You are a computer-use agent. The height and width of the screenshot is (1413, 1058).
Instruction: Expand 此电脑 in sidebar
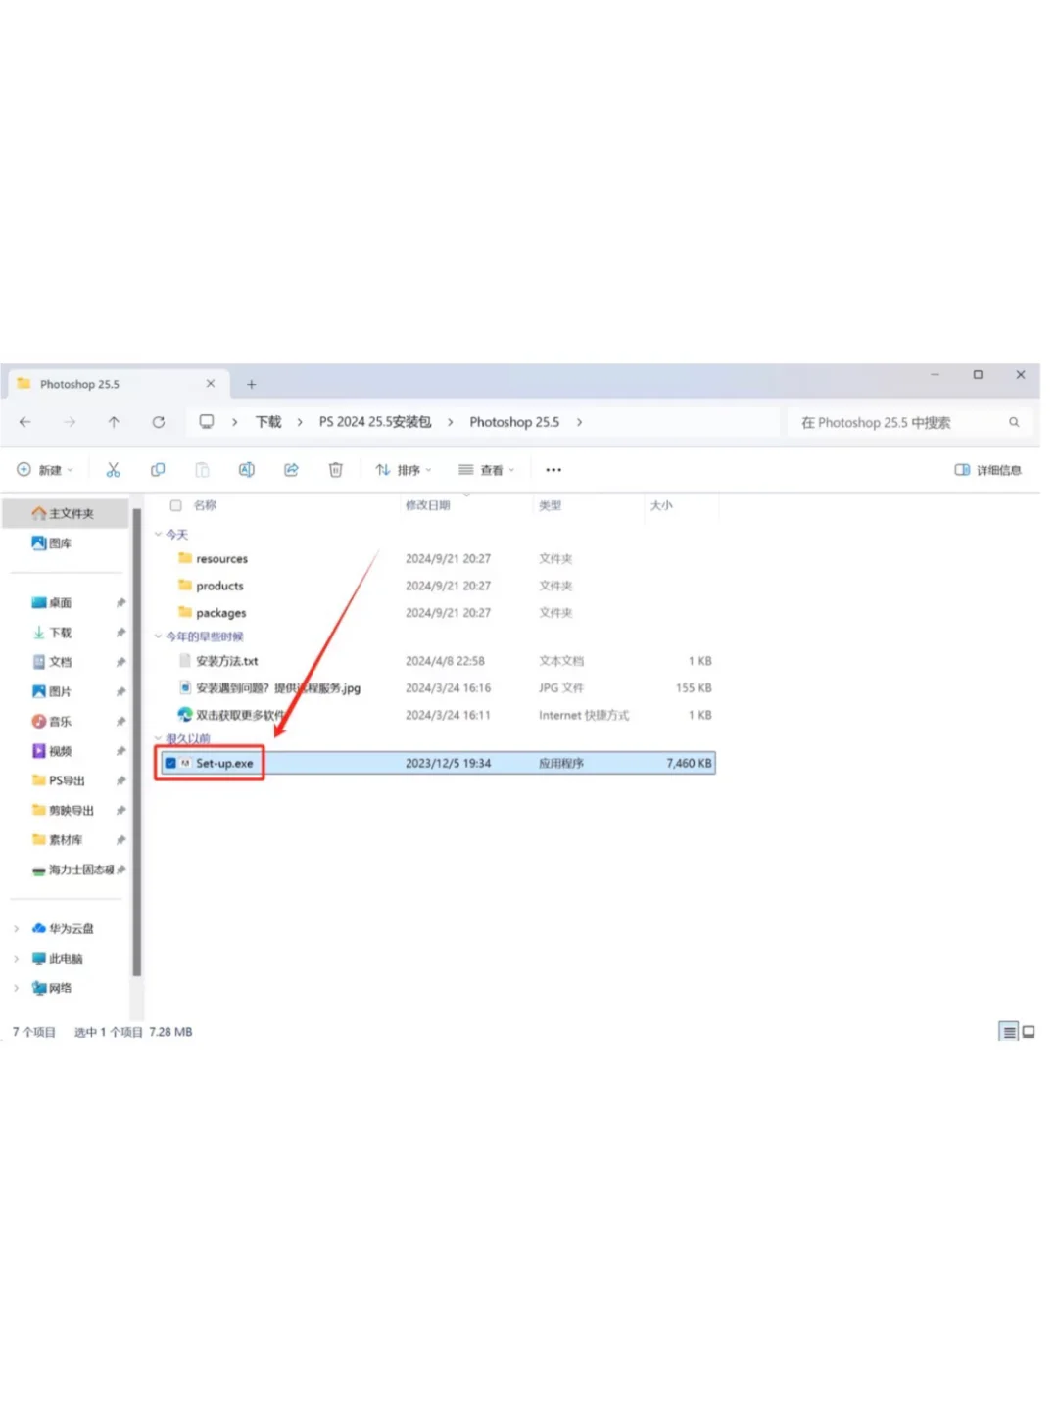pyautogui.click(x=17, y=959)
